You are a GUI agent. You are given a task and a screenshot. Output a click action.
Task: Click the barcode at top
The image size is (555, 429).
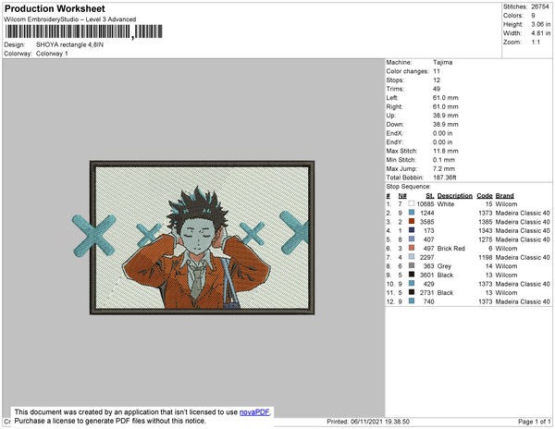[84, 31]
